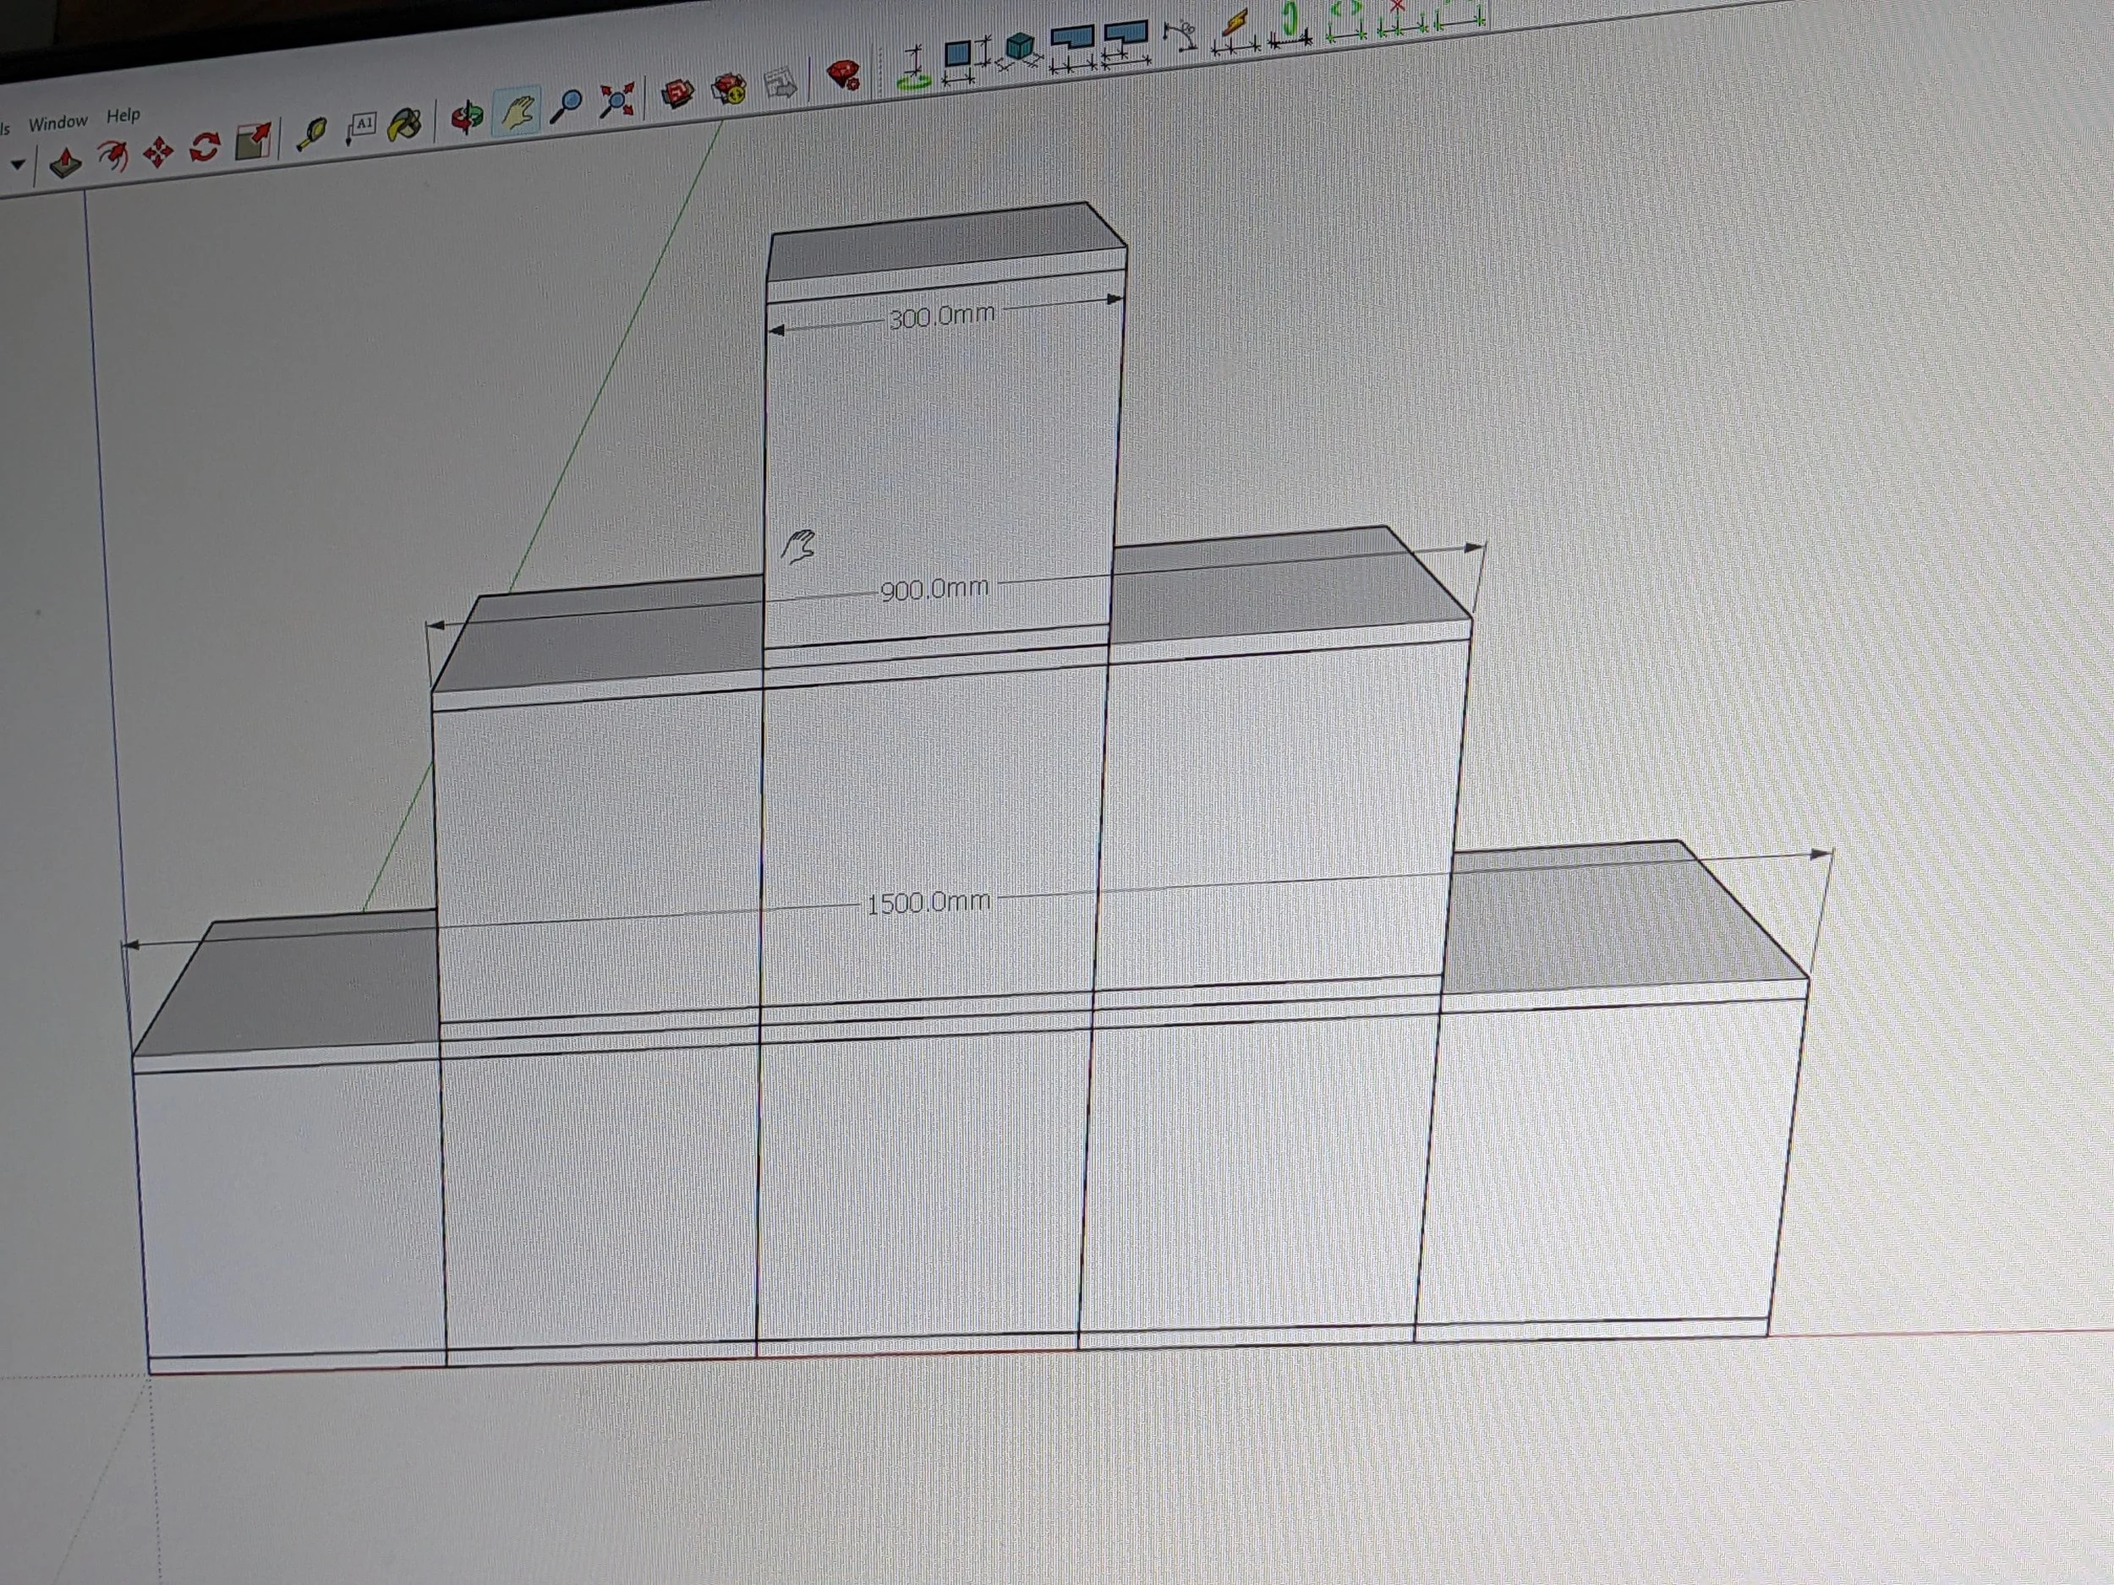Select the Move tool
This screenshot has height=1585, width=2114.
[157, 153]
